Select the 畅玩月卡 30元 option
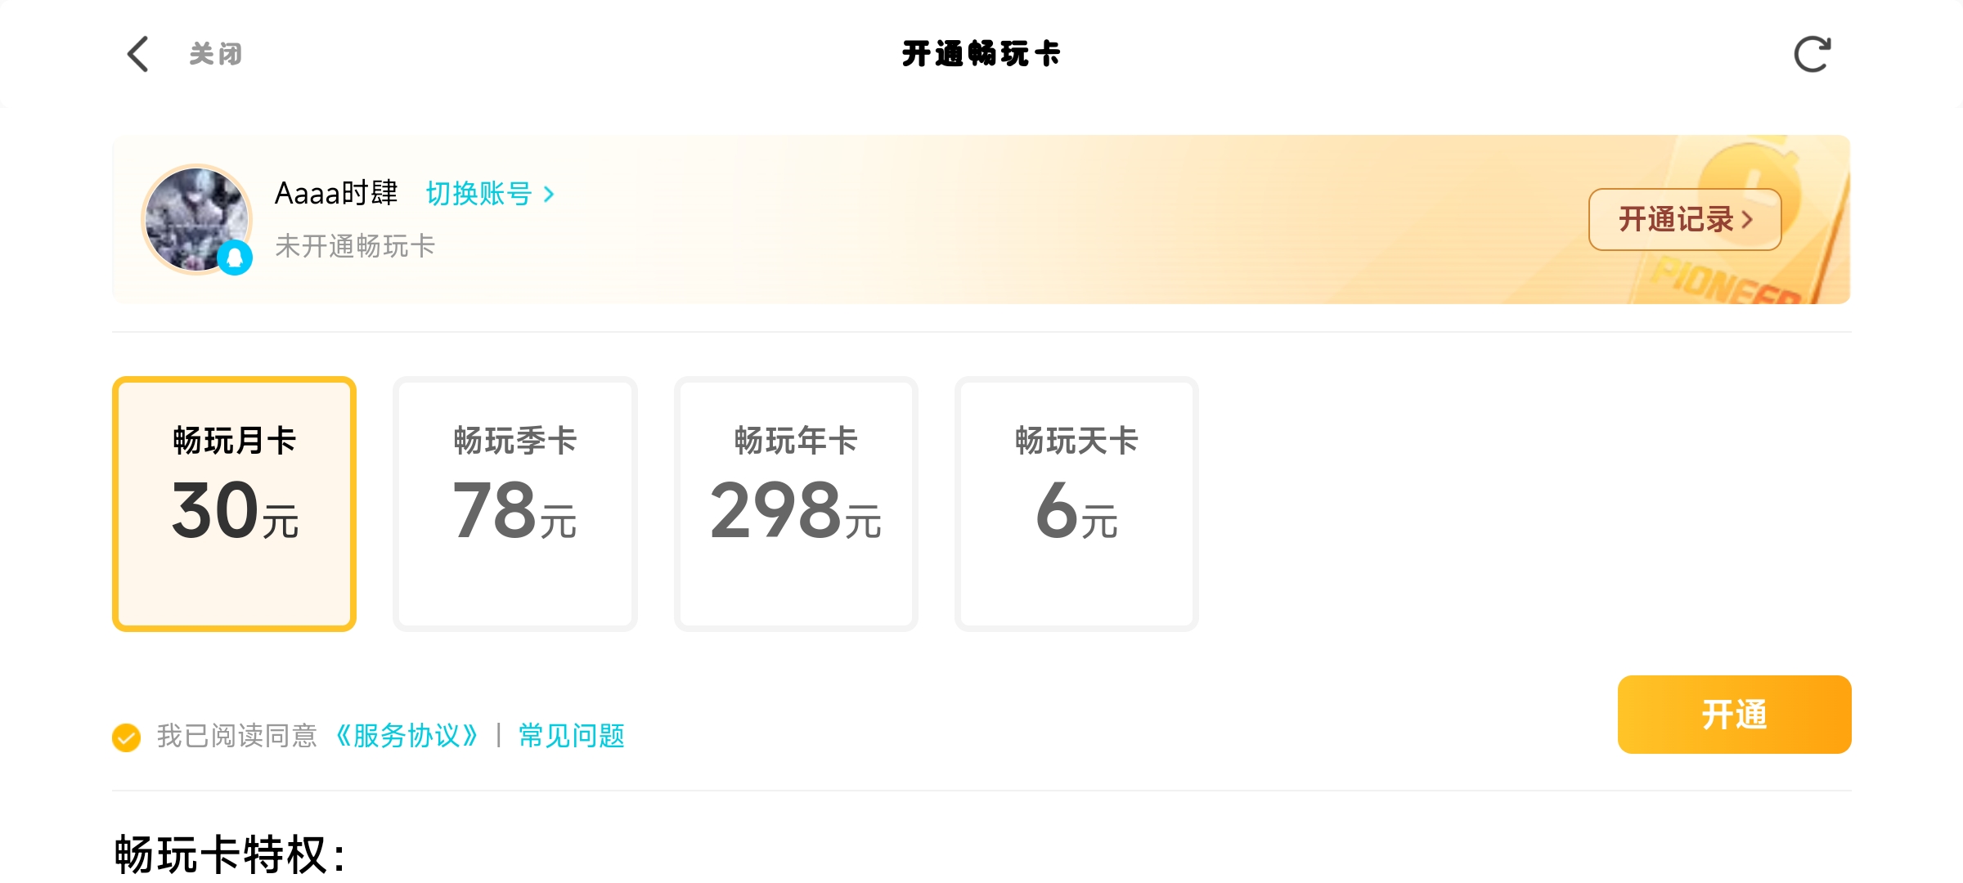The height and width of the screenshot is (883, 1963). (x=235, y=504)
